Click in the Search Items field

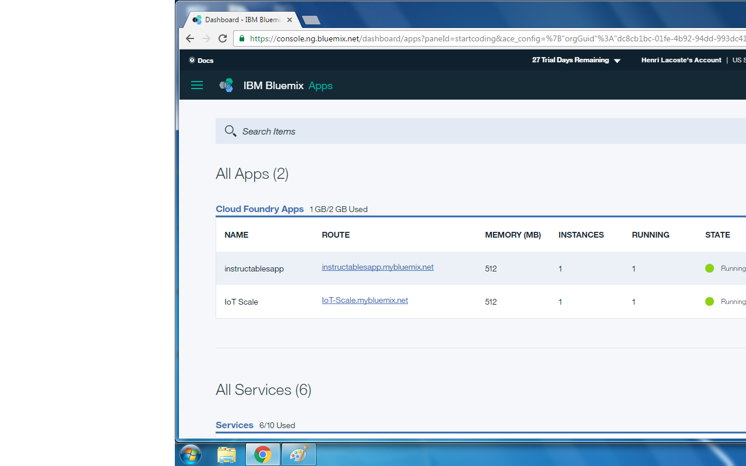[x=481, y=131]
